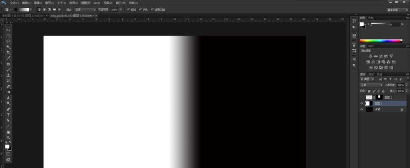Screen dimensions: 410x168
Task: Click the Brightness/Contrast adjustment icon
Action: point(371,56)
